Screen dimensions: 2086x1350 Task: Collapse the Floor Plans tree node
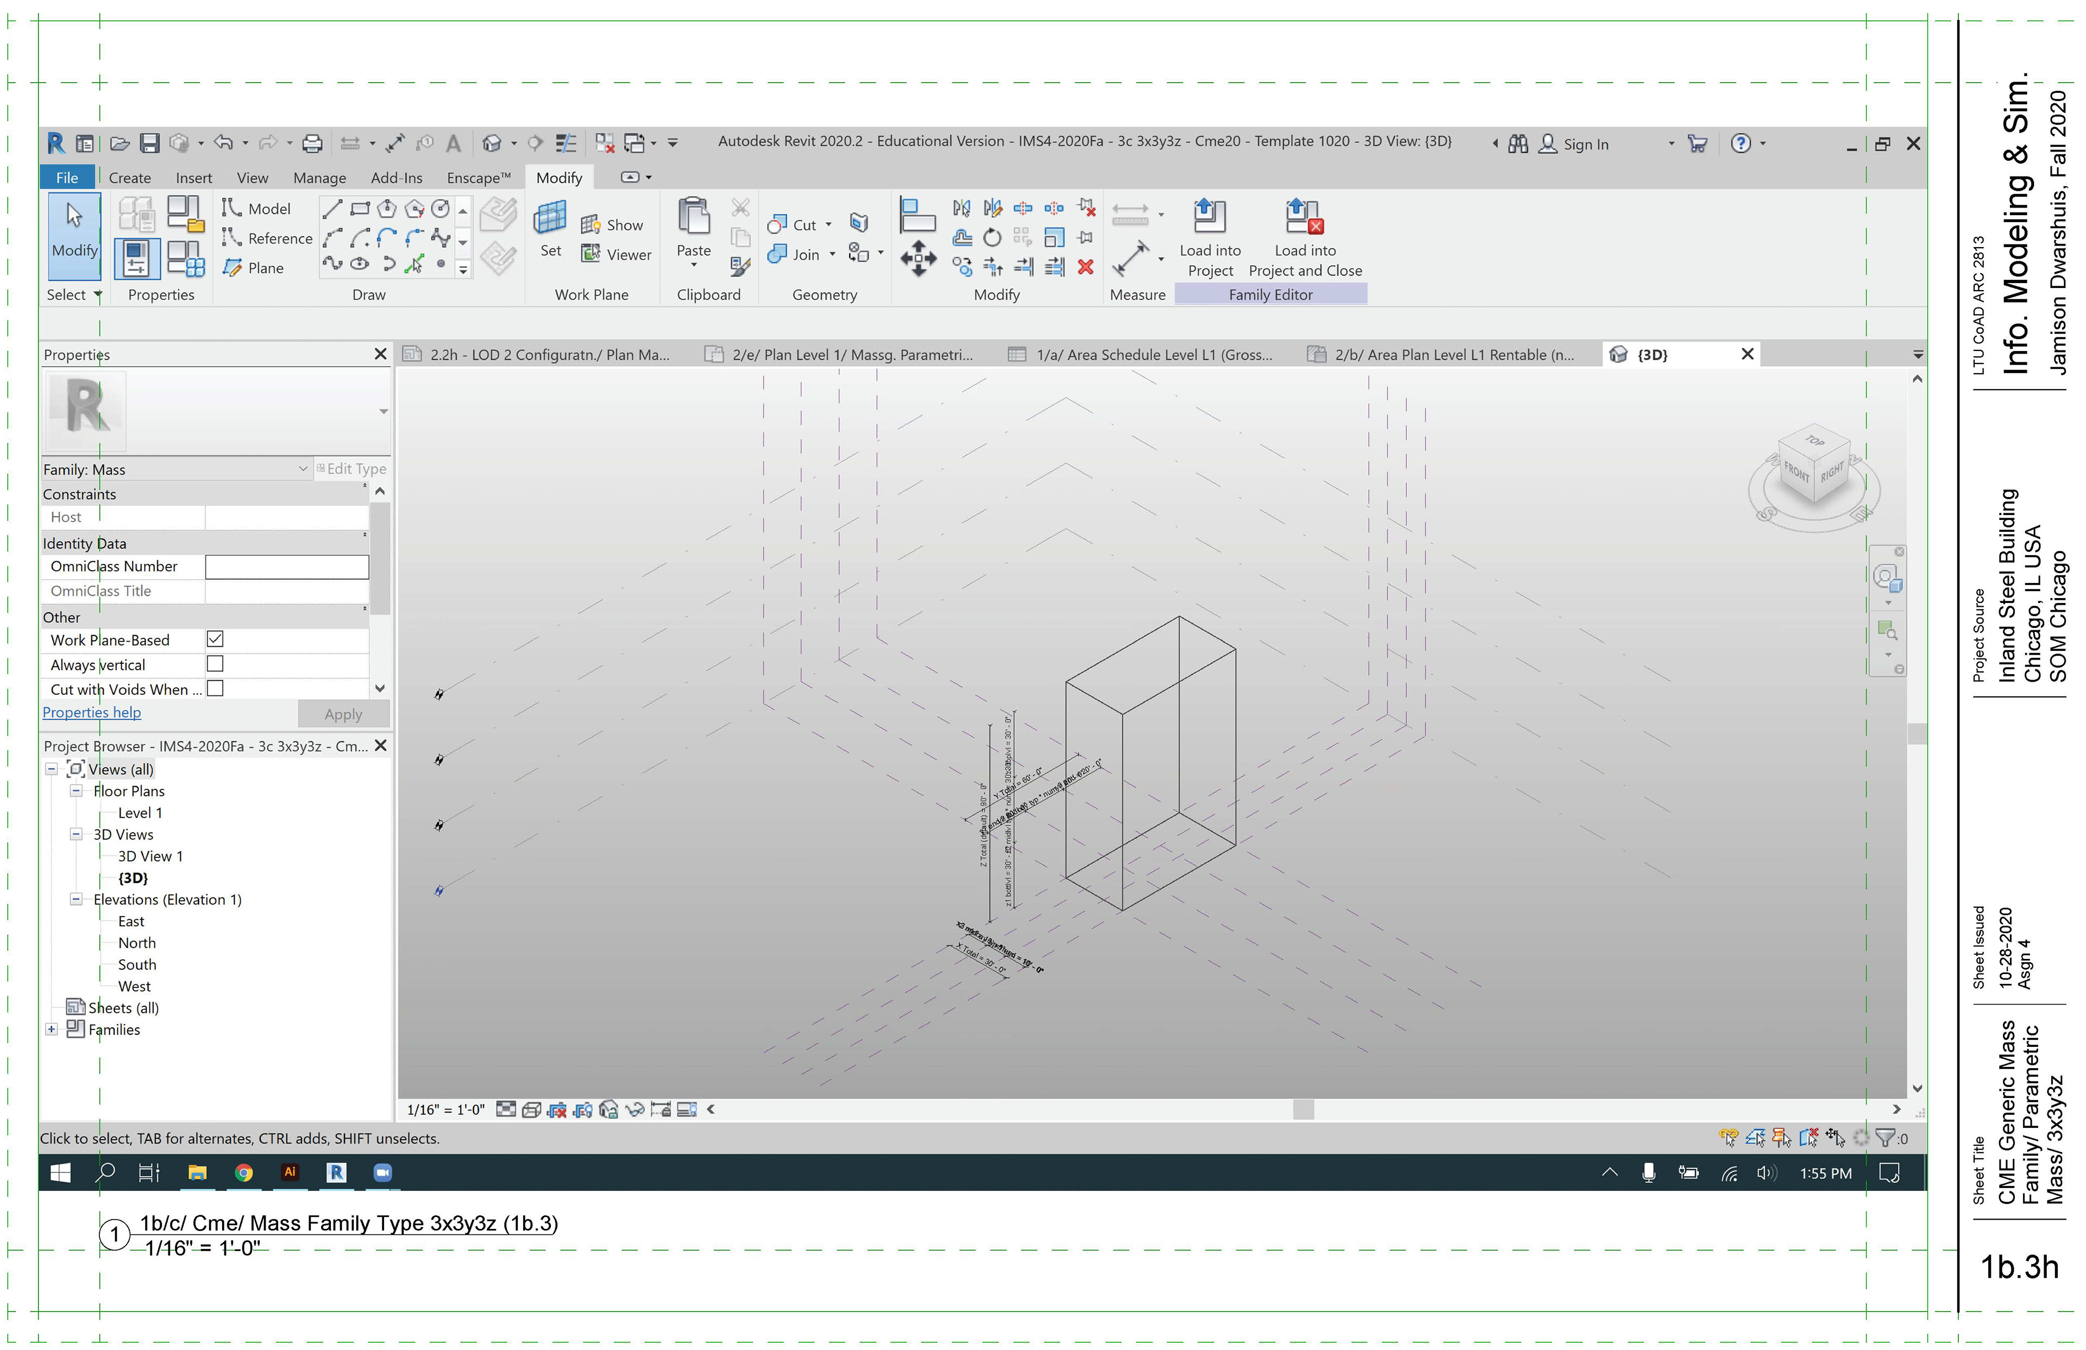(x=76, y=791)
